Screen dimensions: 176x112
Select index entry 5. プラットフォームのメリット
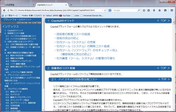point(18,75)
